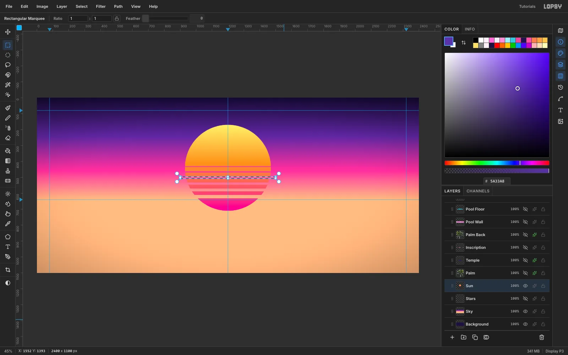Image resolution: width=568 pixels, height=355 pixels.
Task: Select the Crop tool
Action: click(x=8, y=270)
